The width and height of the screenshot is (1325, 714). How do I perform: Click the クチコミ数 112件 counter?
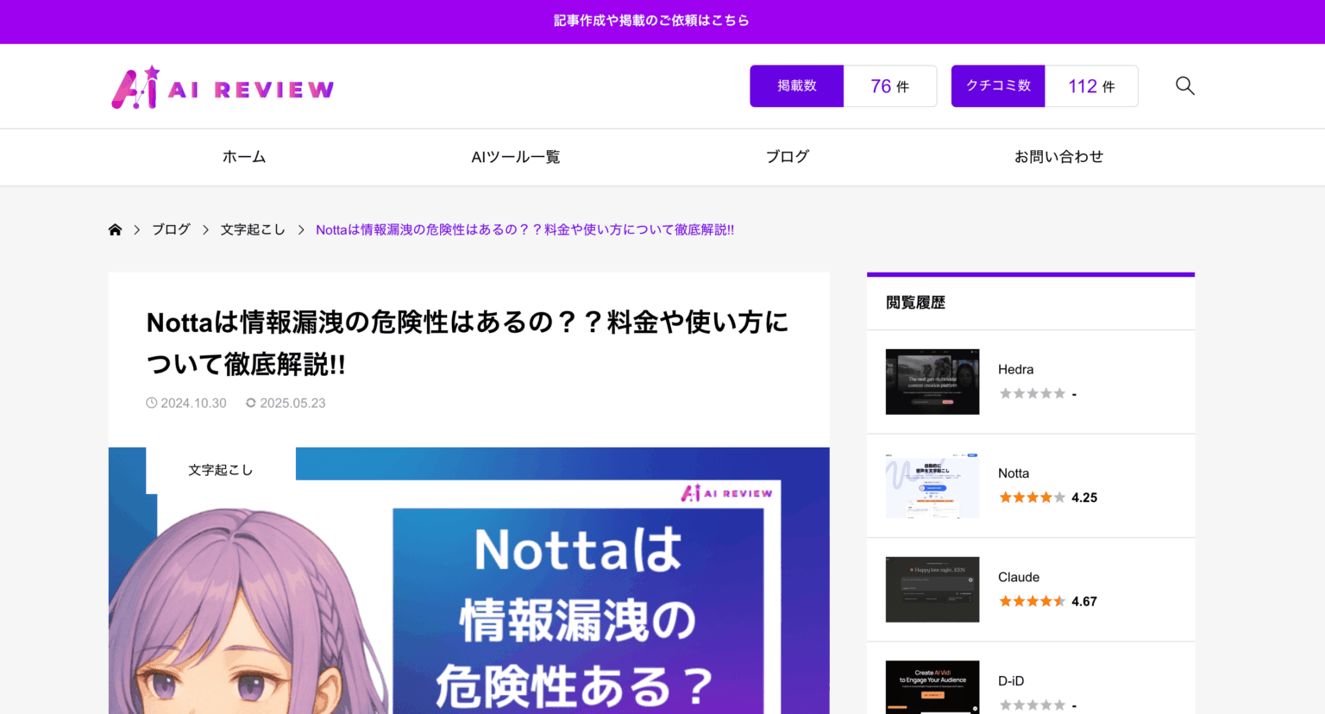tap(1044, 85)
